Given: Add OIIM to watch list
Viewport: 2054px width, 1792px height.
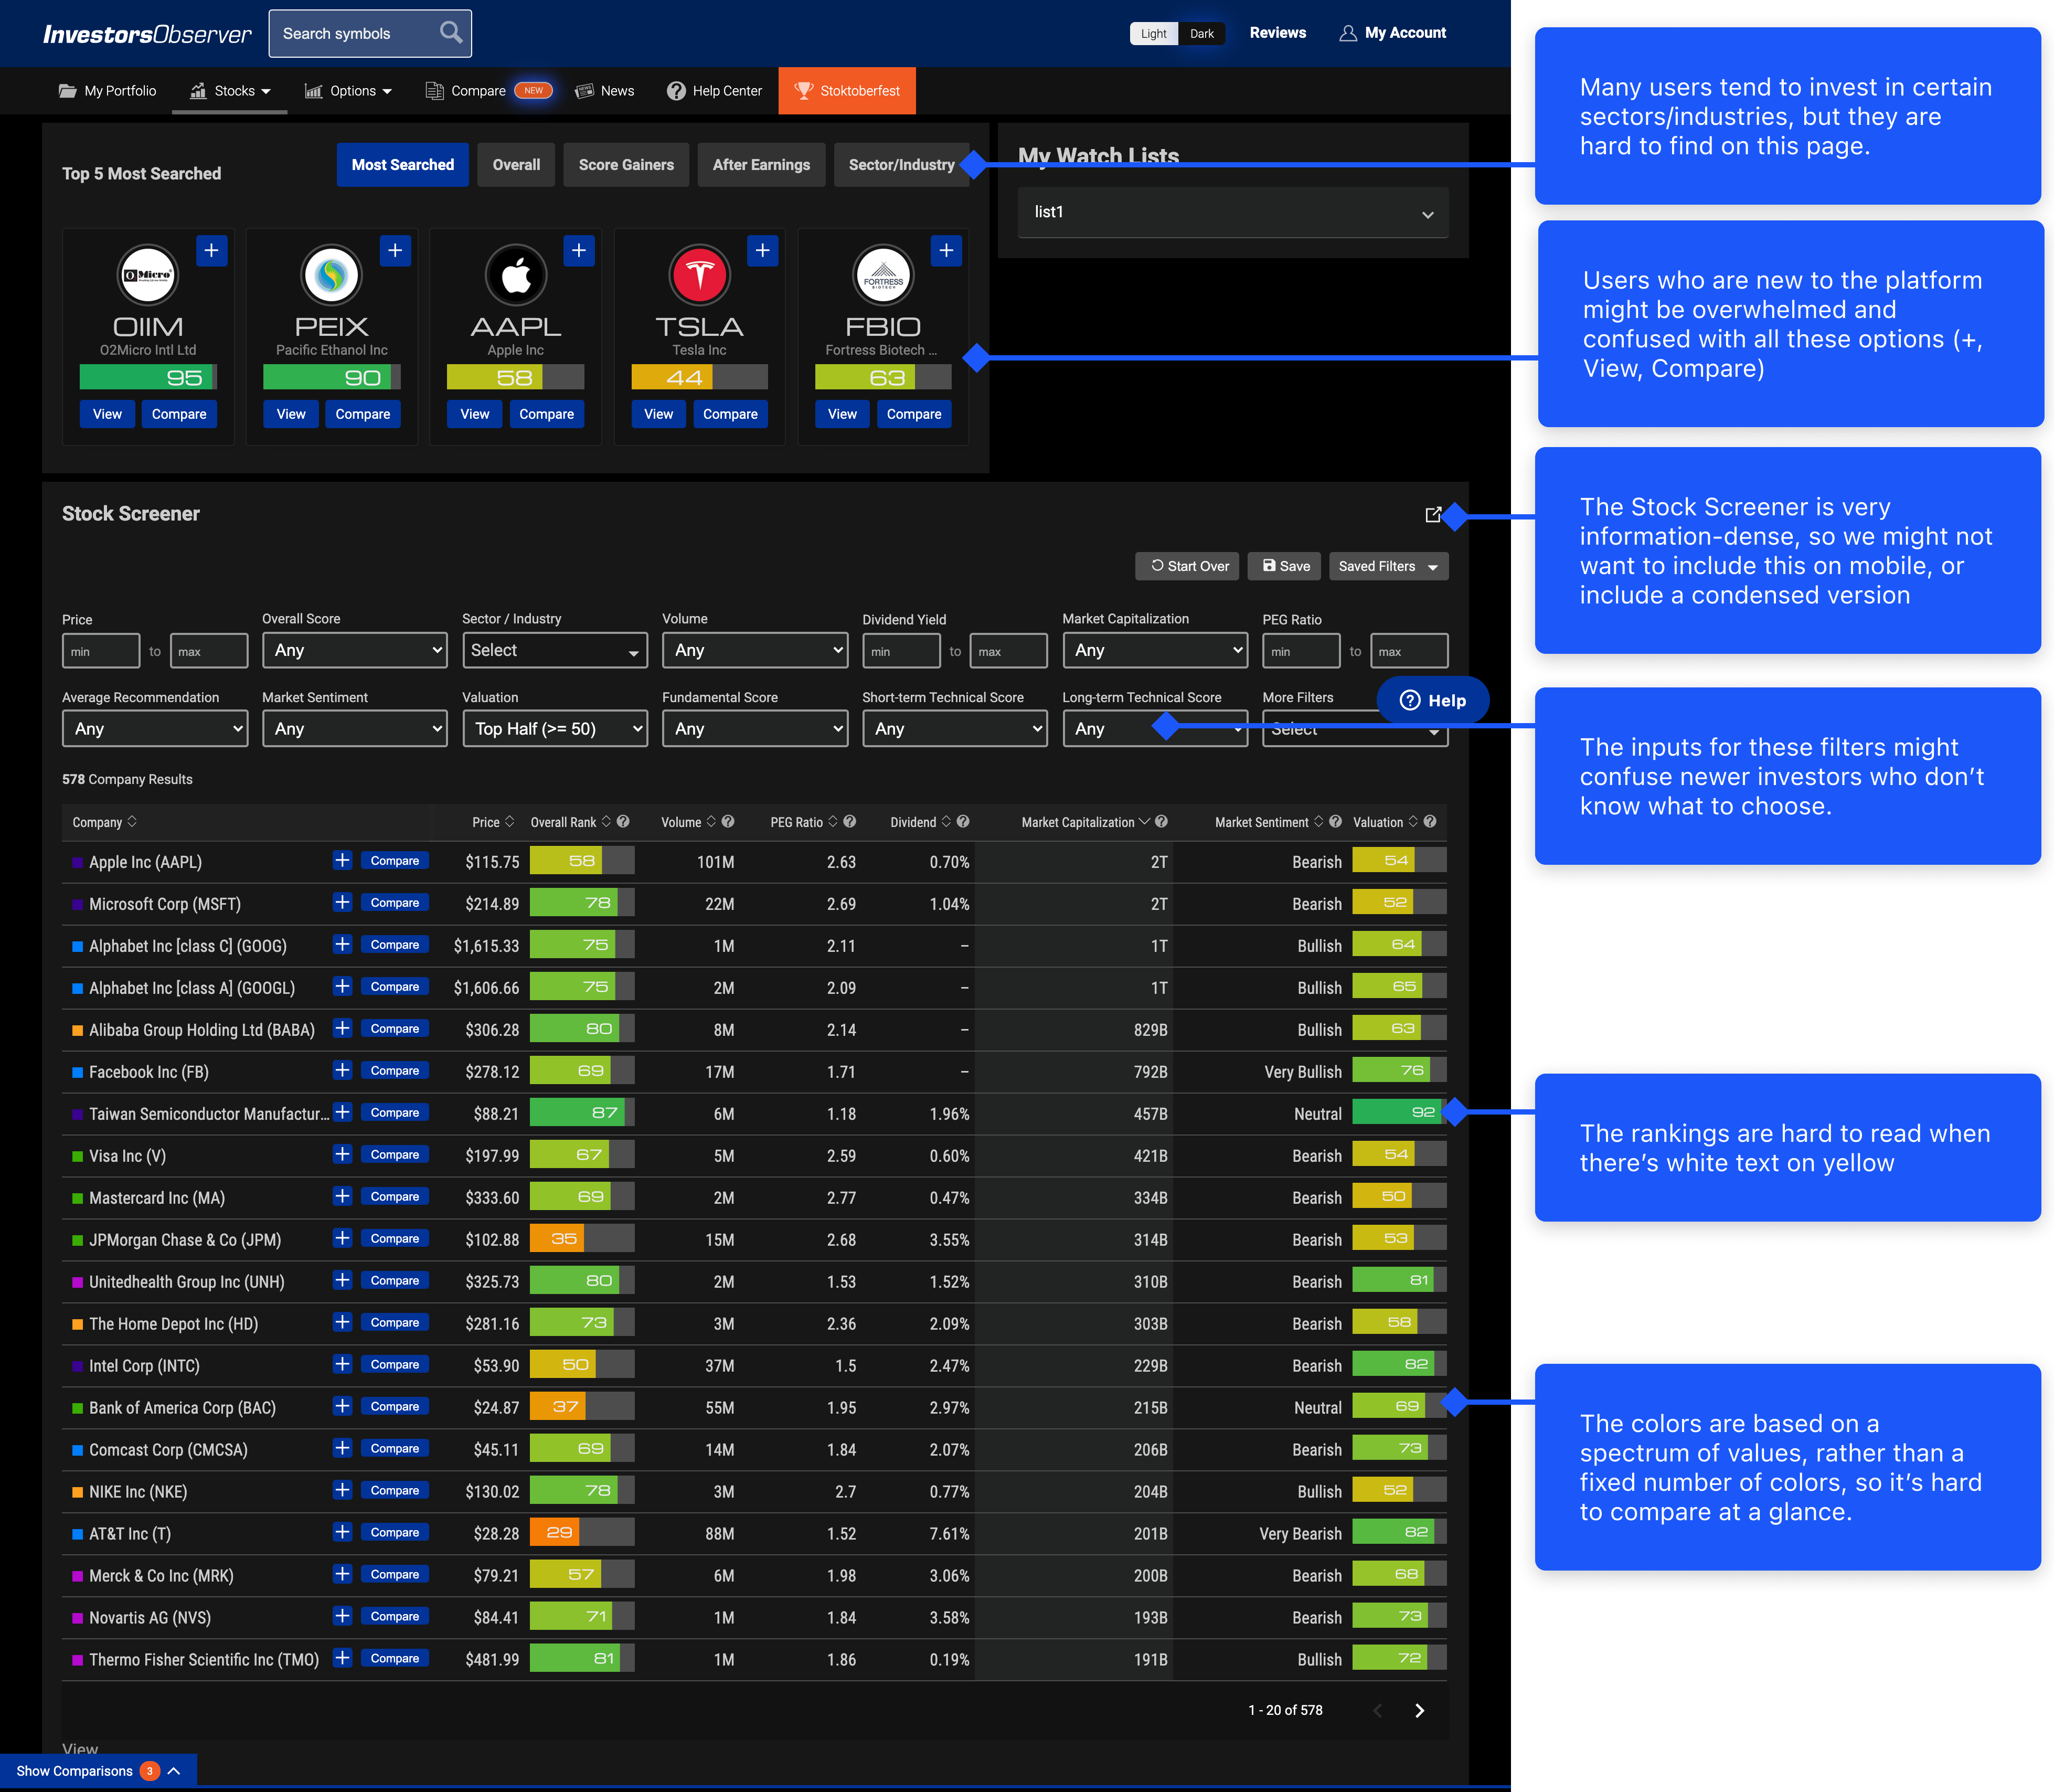Looking at the screenshot, I should 211,250.
